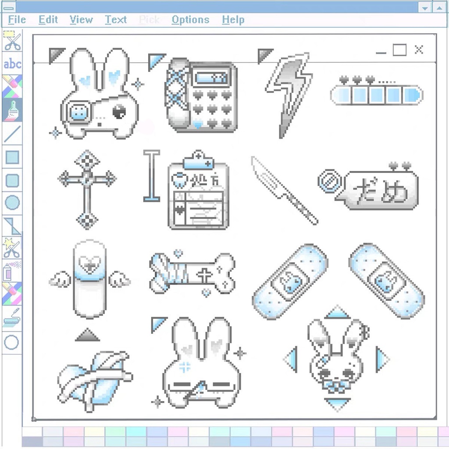Click the blue segmented progress bar
The image size is (449, 449).
click(377, 95)
